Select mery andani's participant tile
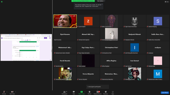The width and height of the screenshot is (170, 95). pos(88,61)
